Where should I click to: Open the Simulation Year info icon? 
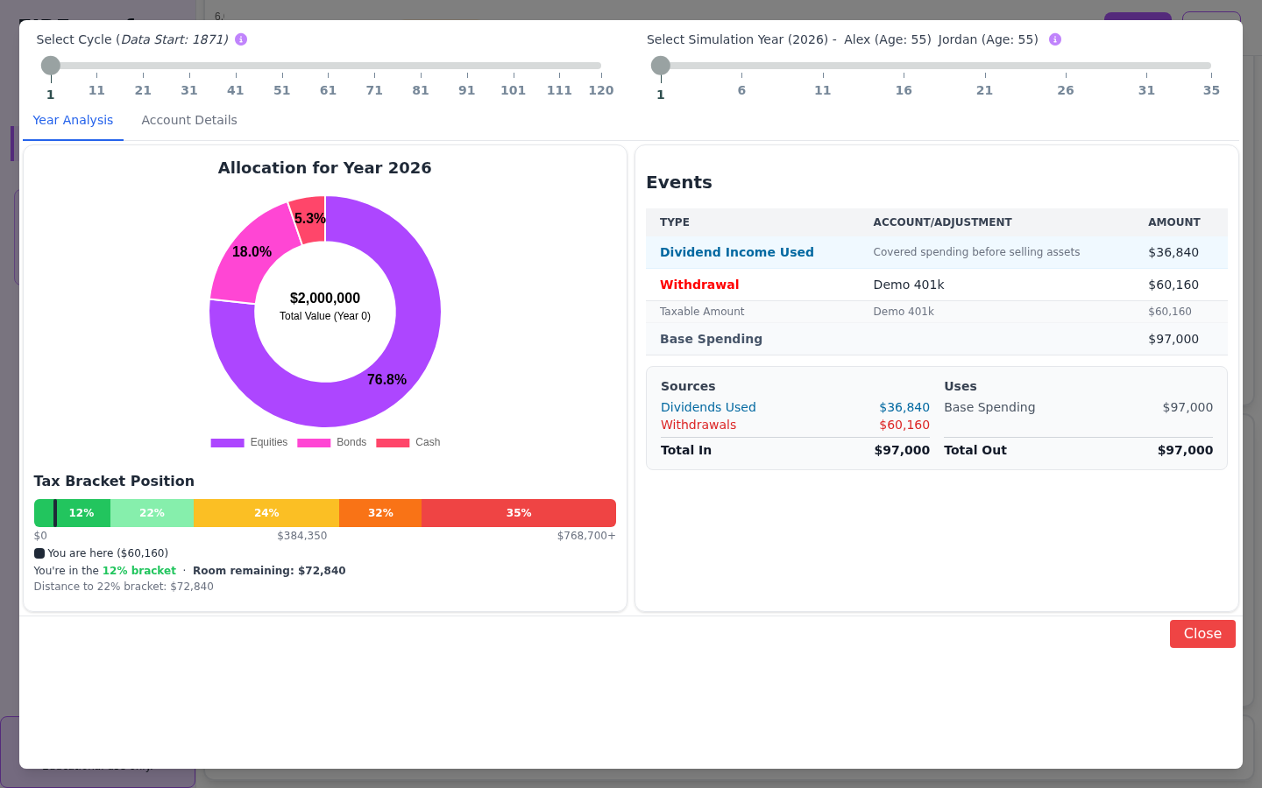click(1055, 39)
